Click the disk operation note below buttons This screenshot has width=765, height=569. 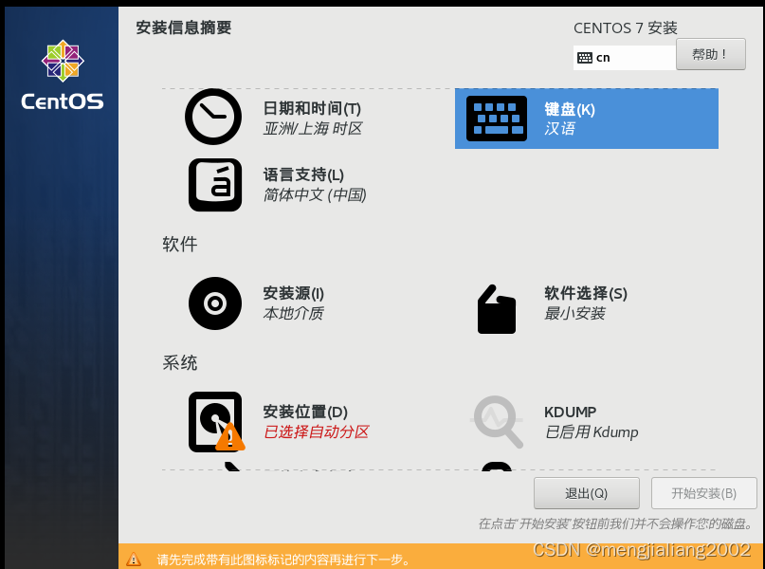click(x=616, y=523)
